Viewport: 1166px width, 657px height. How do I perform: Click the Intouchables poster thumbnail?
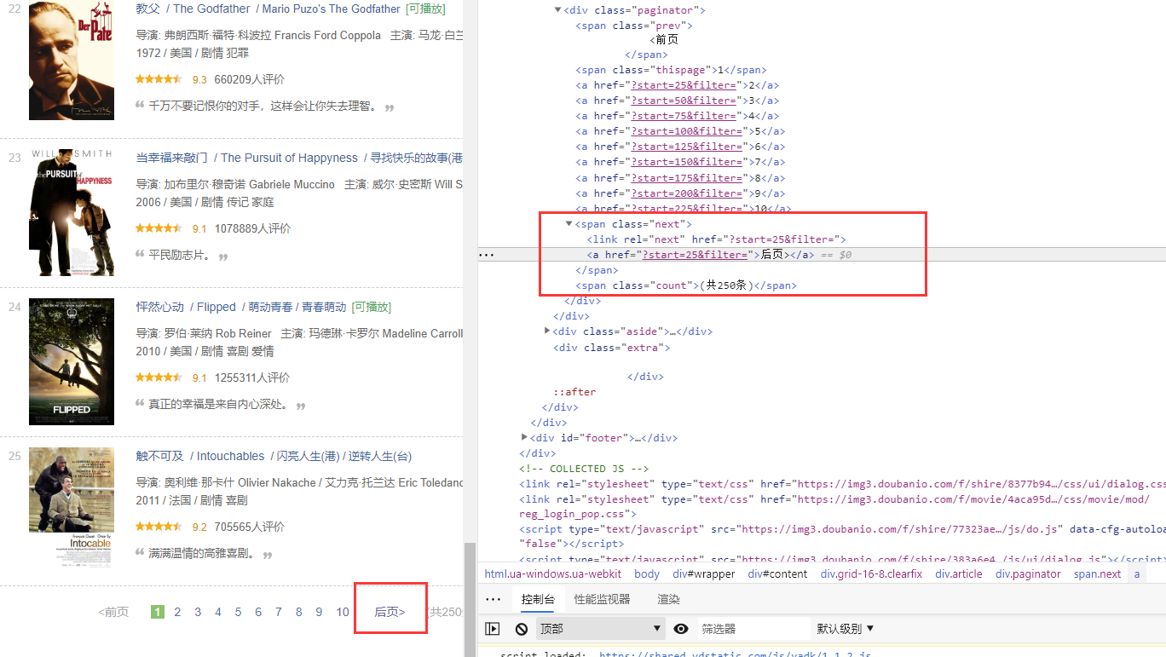[72, 507]
